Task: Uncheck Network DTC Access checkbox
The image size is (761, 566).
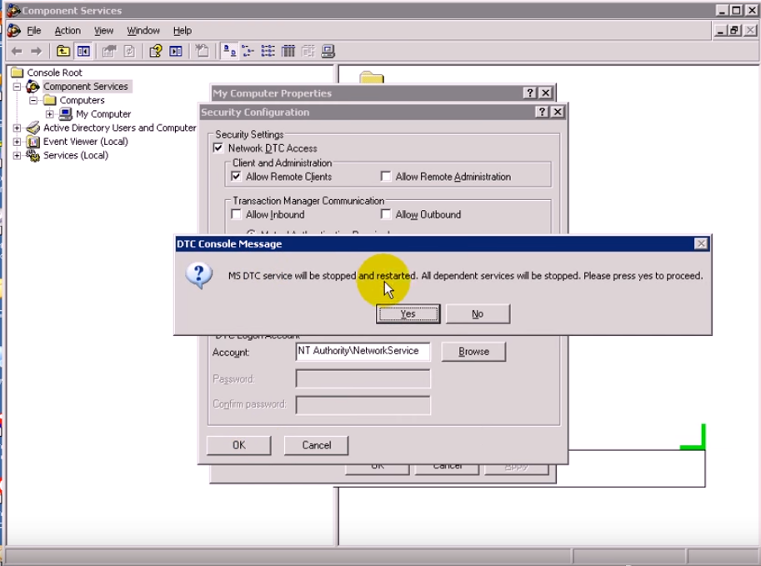Action: coord(218,148)
